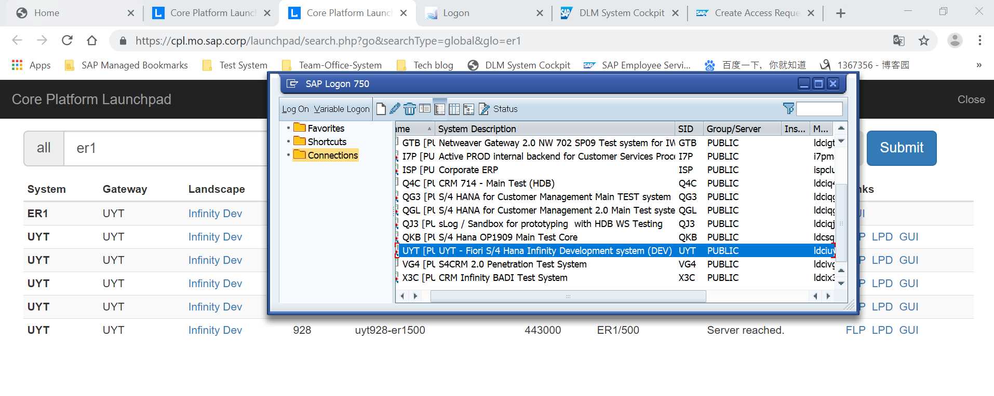The image size is (994, 396).
Task: Go to browser Home page icon
Action: pyautogui.click(x=92, y=40)
